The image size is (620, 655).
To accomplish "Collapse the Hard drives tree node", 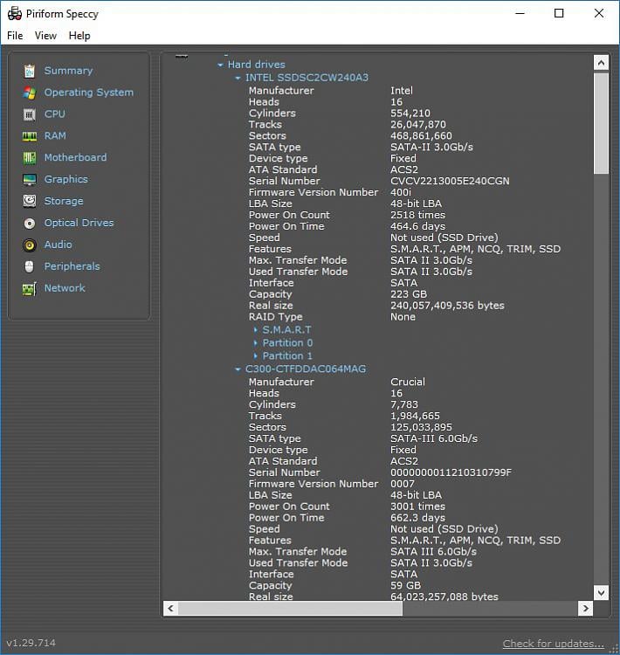I will click(x=220, y=65).
